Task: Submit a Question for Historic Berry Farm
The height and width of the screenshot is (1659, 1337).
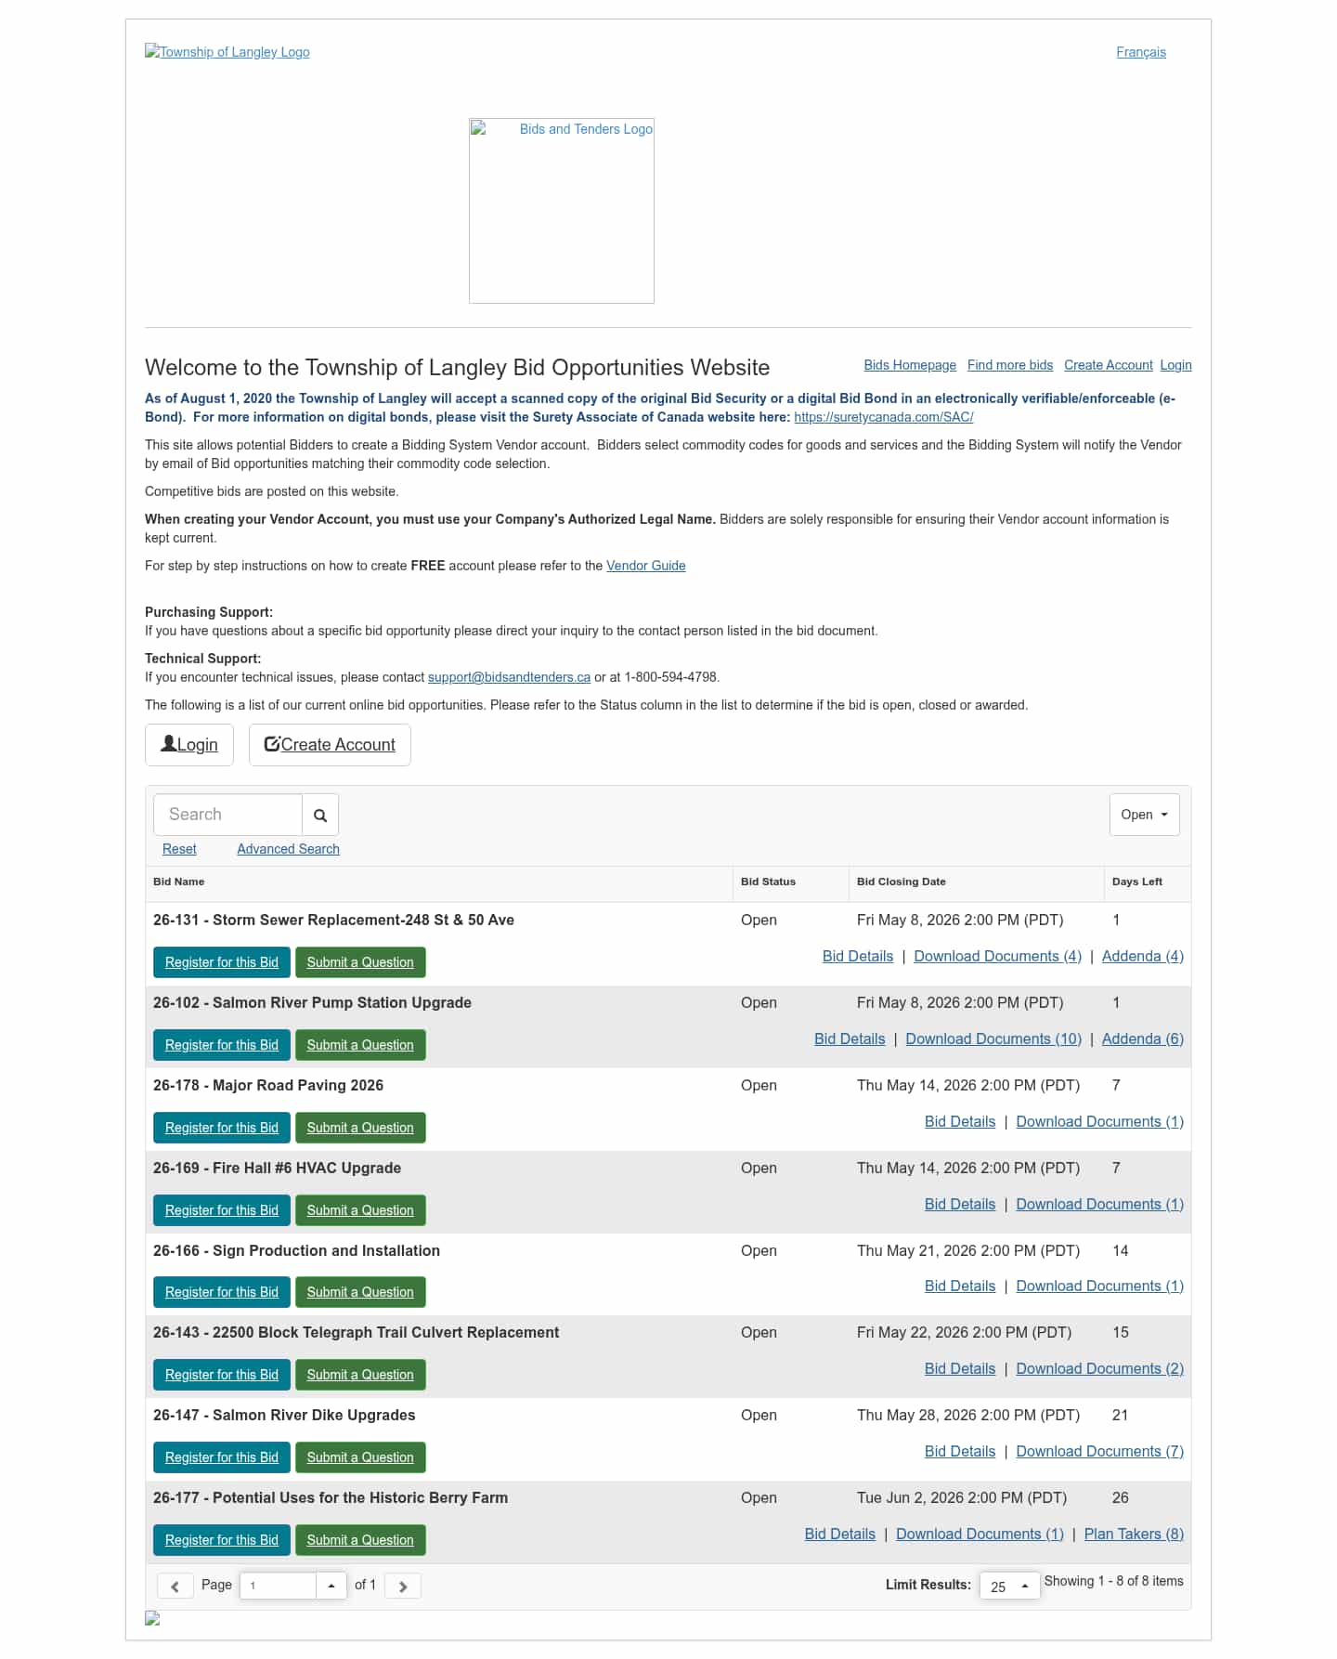Action: click(x=360, y=1540)
